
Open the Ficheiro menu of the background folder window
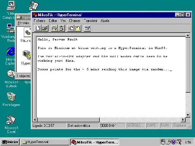click(x=23, y=23)
